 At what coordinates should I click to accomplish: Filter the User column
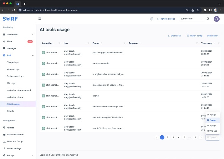88,43
